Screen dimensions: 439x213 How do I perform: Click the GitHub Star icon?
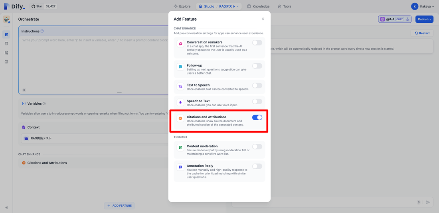coord(34,6)
